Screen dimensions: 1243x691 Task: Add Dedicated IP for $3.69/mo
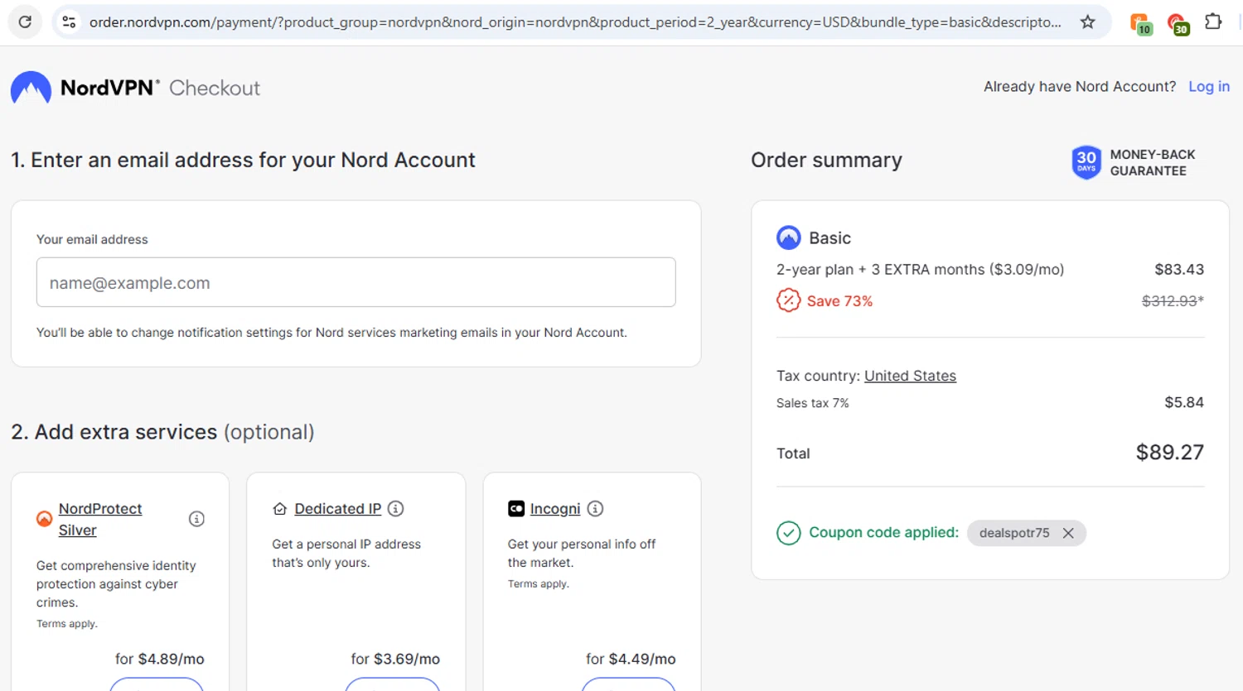393,684
